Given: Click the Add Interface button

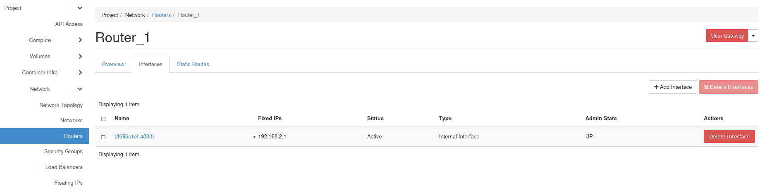Looking at the screenshot, I should coord(672,87).
